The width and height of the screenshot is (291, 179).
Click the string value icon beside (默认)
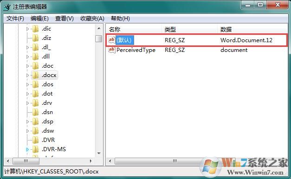(x=112, y=40)
